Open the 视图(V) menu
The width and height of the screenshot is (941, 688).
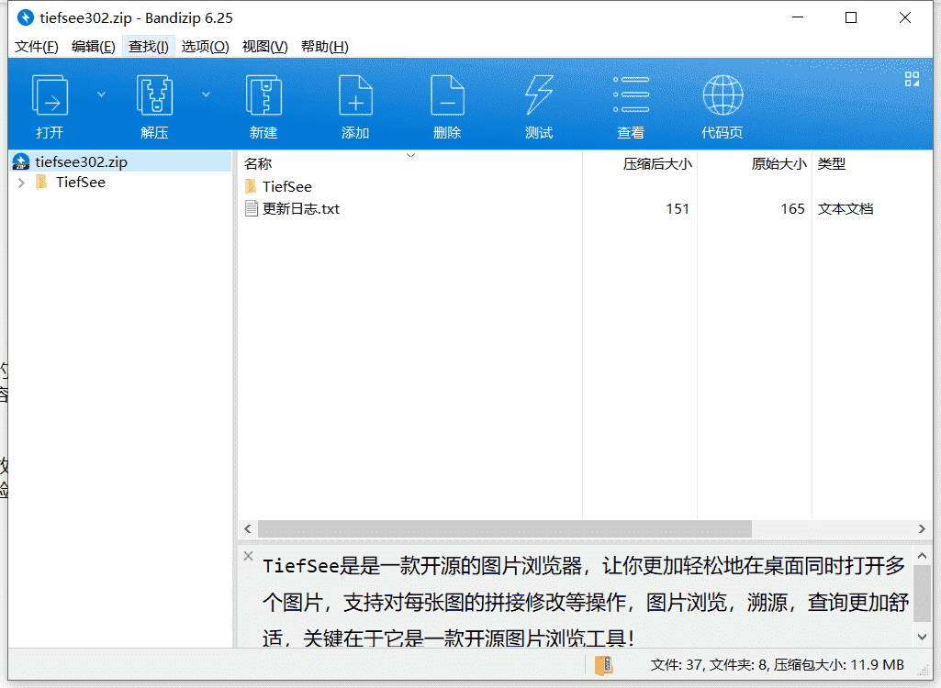264,47
